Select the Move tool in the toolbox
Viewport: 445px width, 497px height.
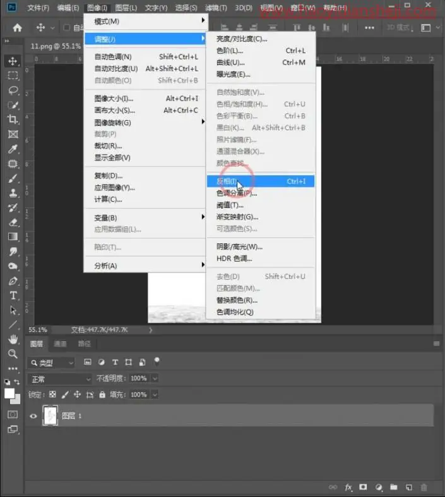(x=13, y=61)
